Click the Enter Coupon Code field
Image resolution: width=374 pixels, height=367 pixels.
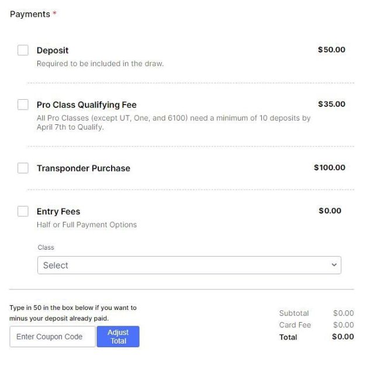(x=53, y=337)
